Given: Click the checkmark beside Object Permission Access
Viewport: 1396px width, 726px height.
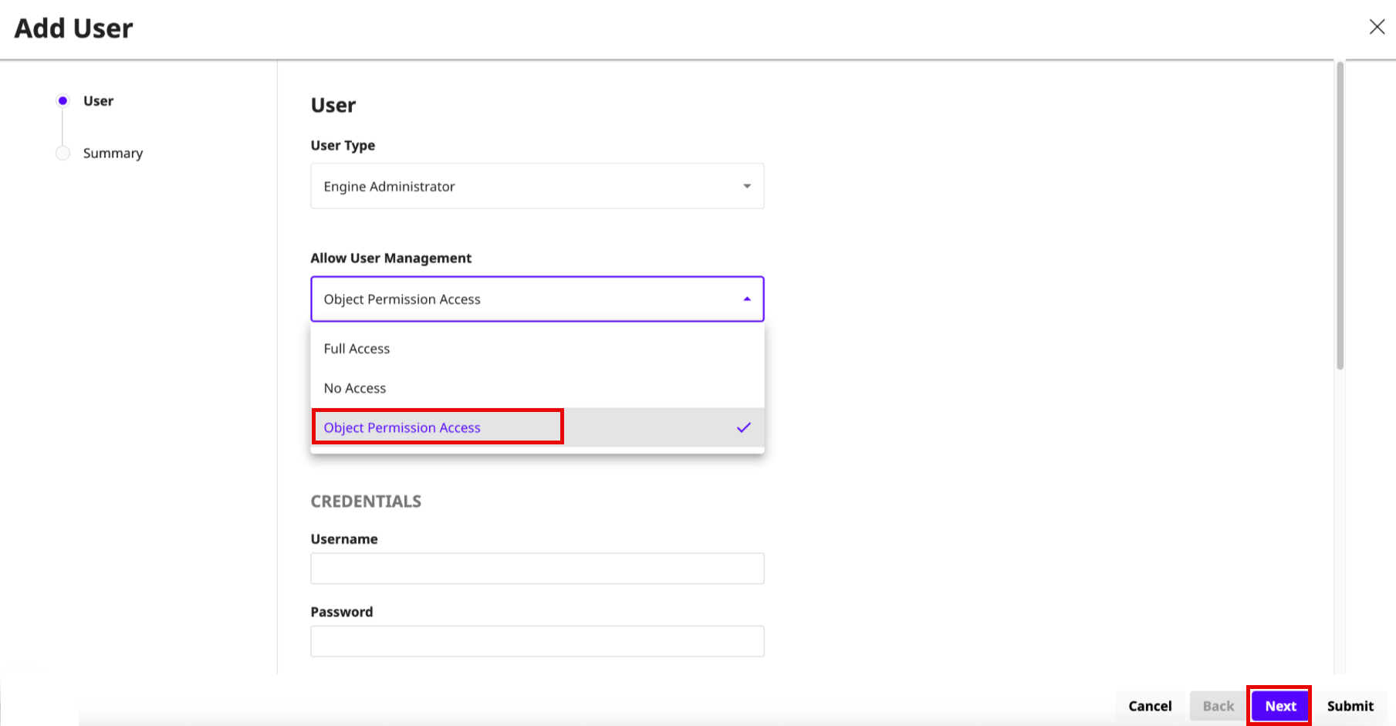Looking at the screenshot, I should (743, 427).
